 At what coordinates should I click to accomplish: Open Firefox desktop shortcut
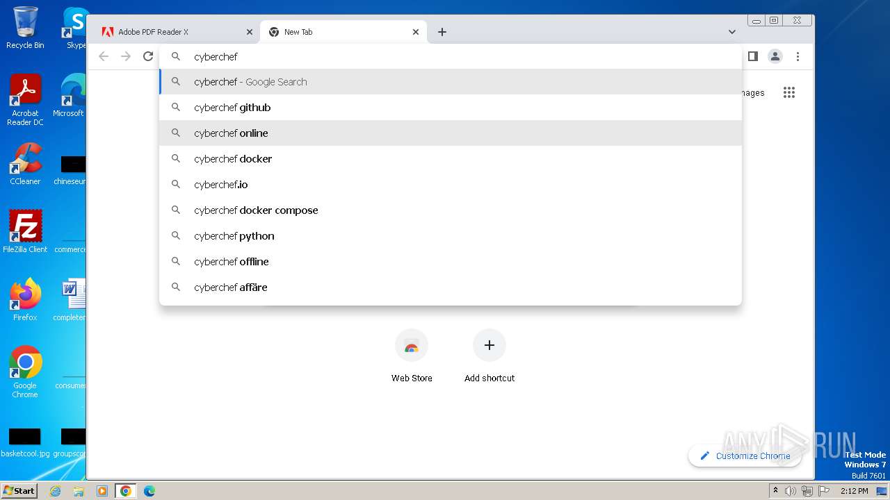(25, 299)
